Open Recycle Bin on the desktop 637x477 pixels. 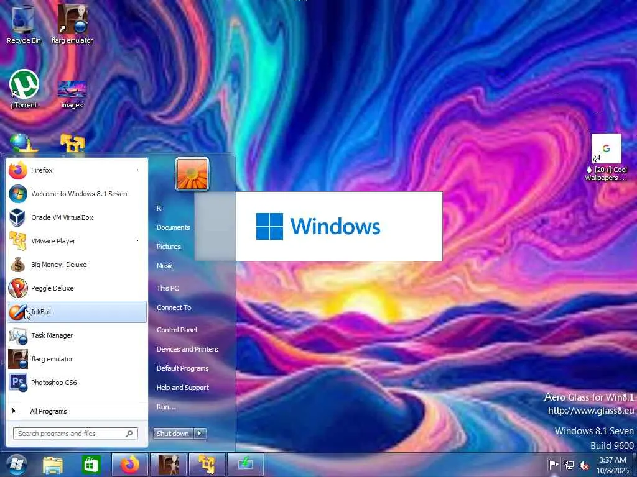click(x=24, y=24)
